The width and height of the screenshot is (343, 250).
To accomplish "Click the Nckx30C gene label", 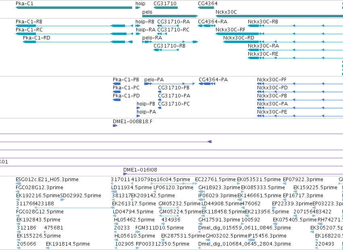I will point(226,12).
